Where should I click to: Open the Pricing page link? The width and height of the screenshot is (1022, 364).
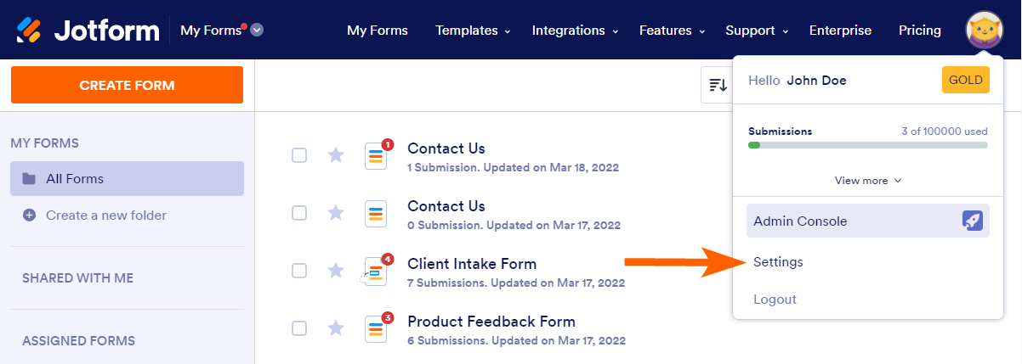(x=919, y=31)
